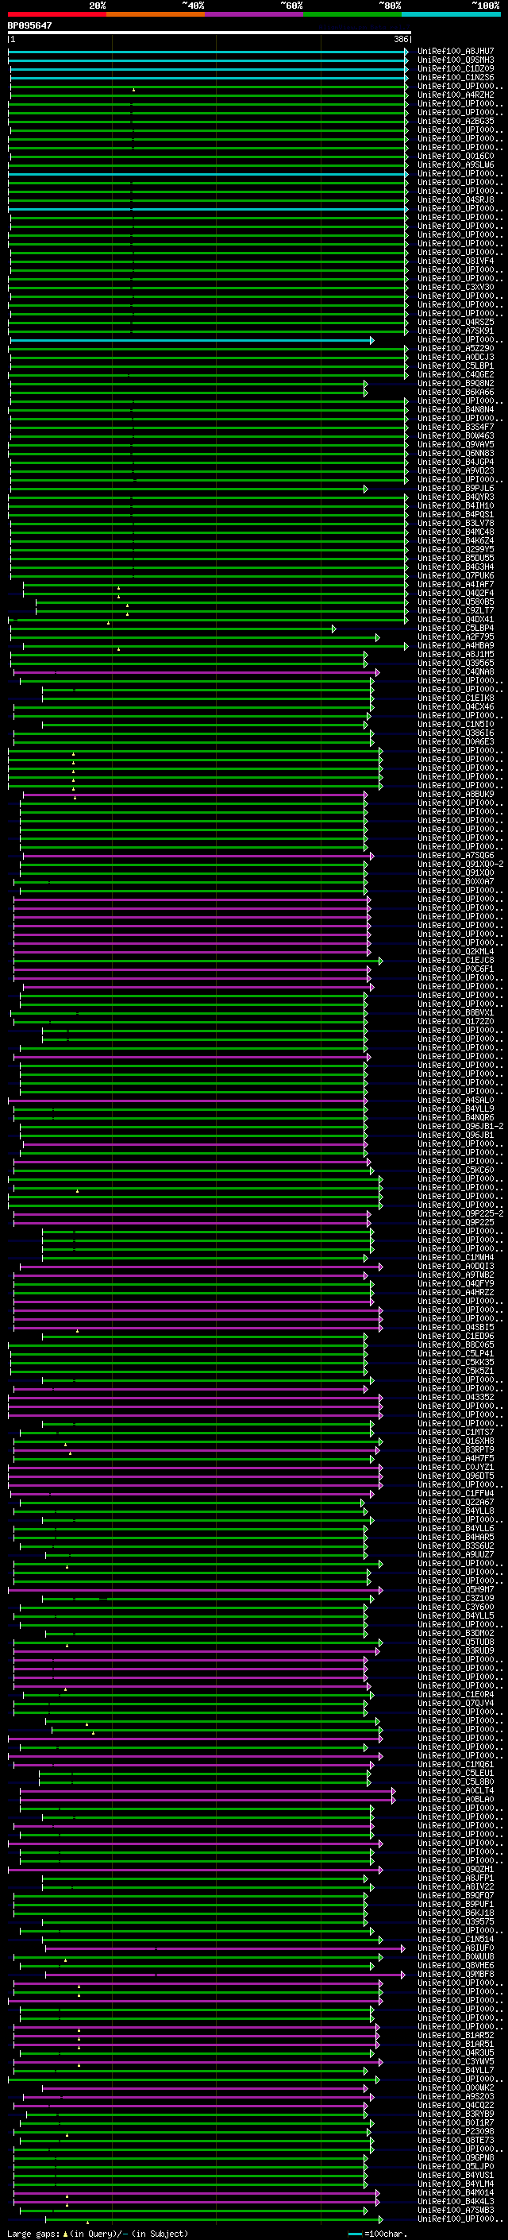Select hit label UniRef100_Q299Y5
Image resolution: width=508 pixels, height=2240 pixels.
(456, 550)
